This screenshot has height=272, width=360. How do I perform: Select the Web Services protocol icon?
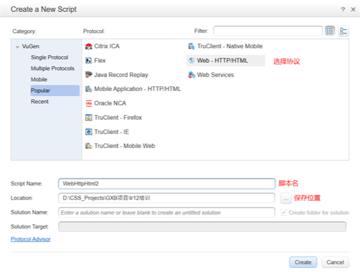[191, 75]
